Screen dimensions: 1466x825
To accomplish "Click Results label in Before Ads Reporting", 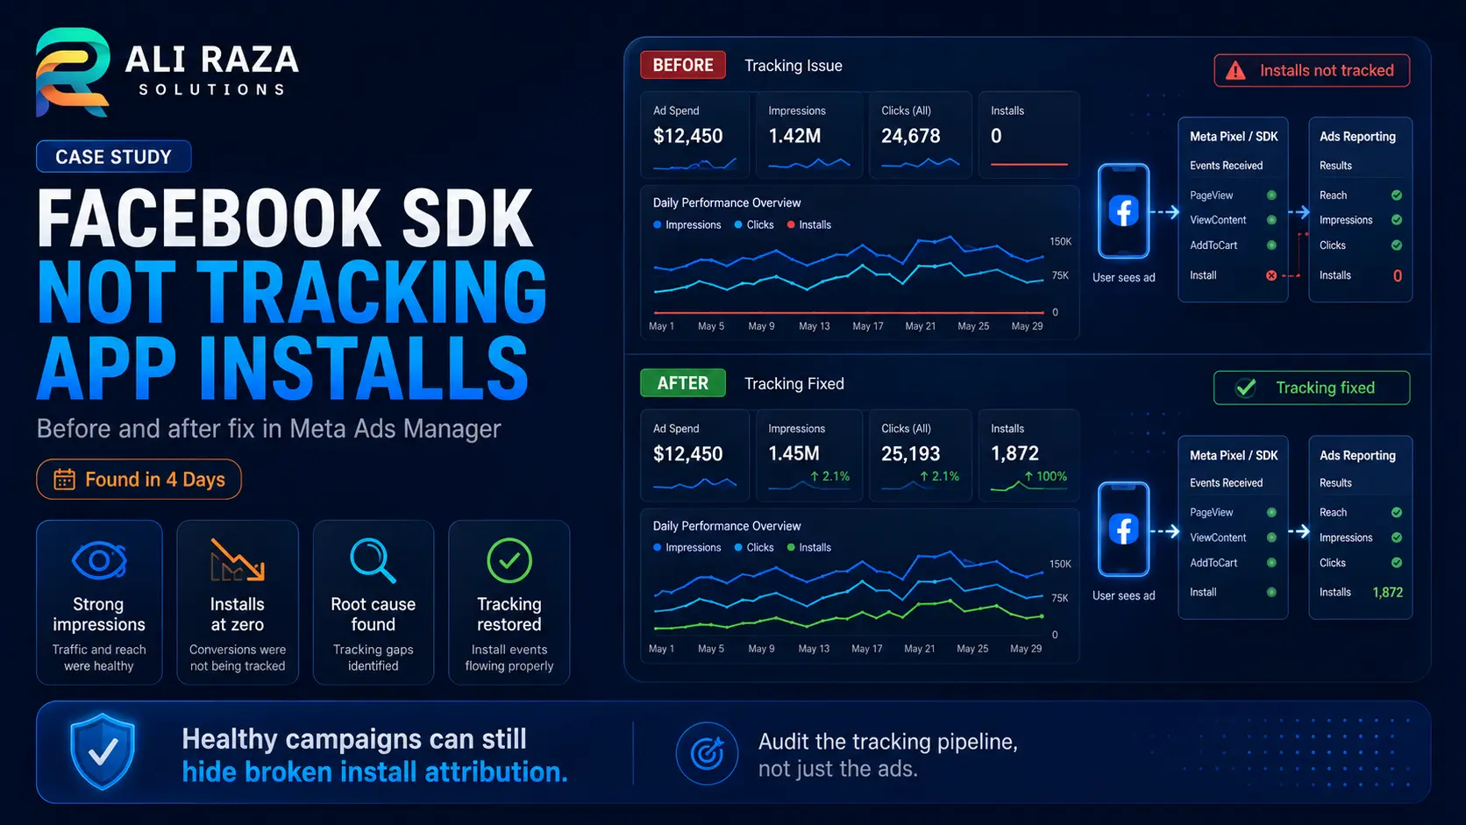I will 1335,166.
